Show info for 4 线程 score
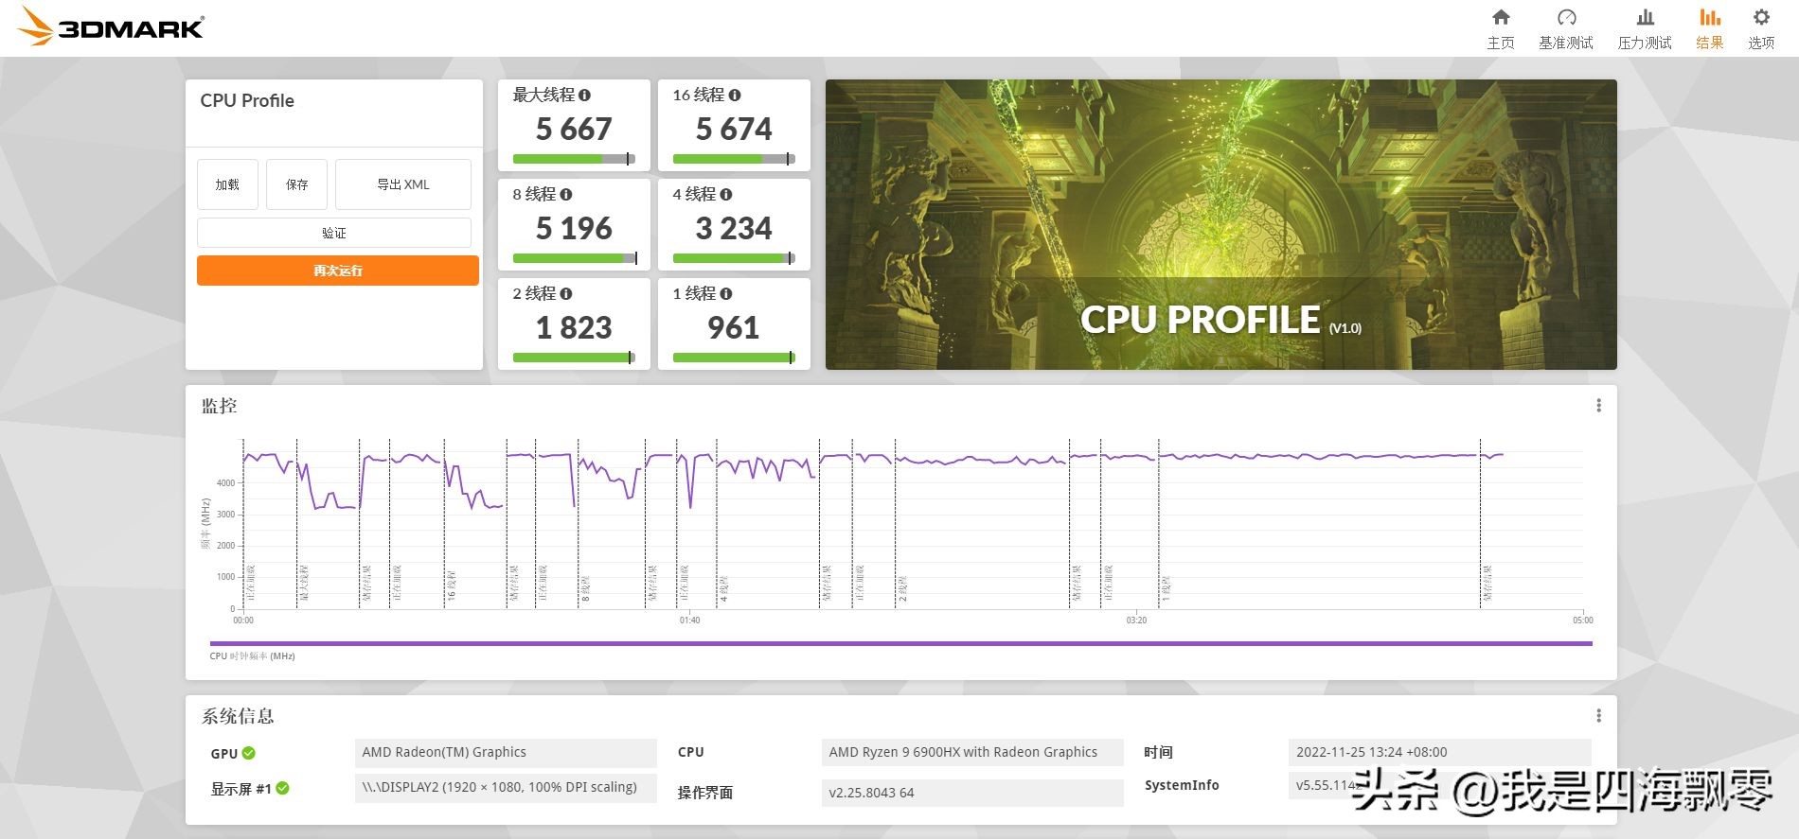The image size is (1799, 839). 726,195
